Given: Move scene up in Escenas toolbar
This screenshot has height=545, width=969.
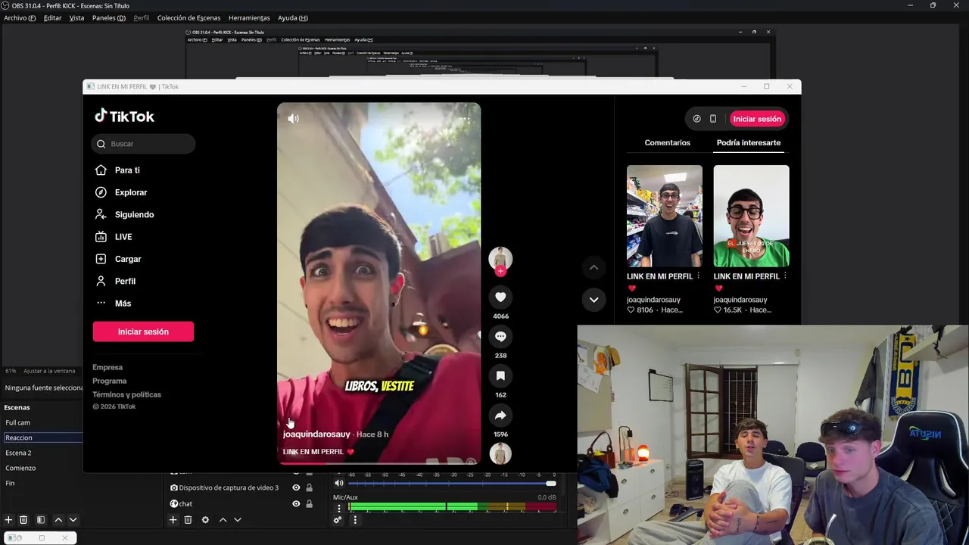Looking at the screenshot, I should (x=58, y=520).
